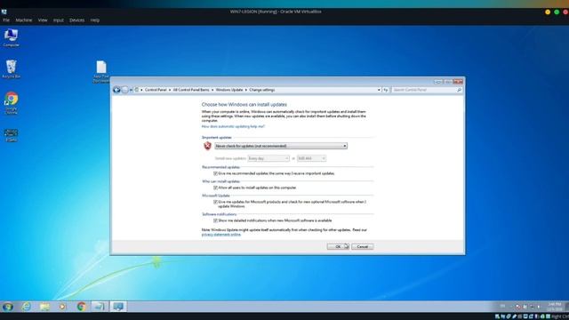The height and width of the screenshot is (320, 569).
Task: Open the taskbar clock and date
Action: tap(554, 307)
